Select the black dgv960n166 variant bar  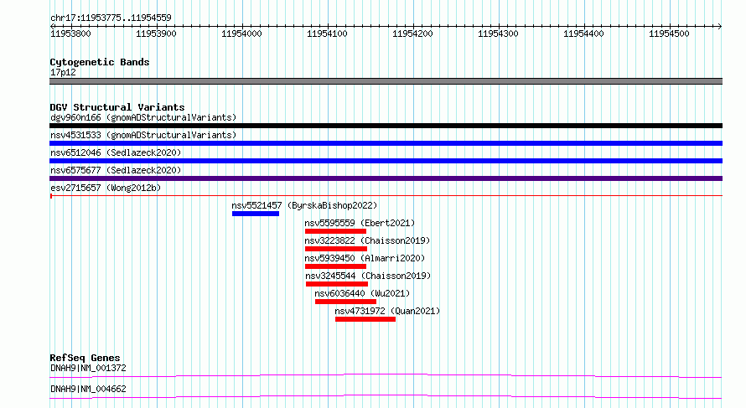pyautogui.click(x=386, y=126)
